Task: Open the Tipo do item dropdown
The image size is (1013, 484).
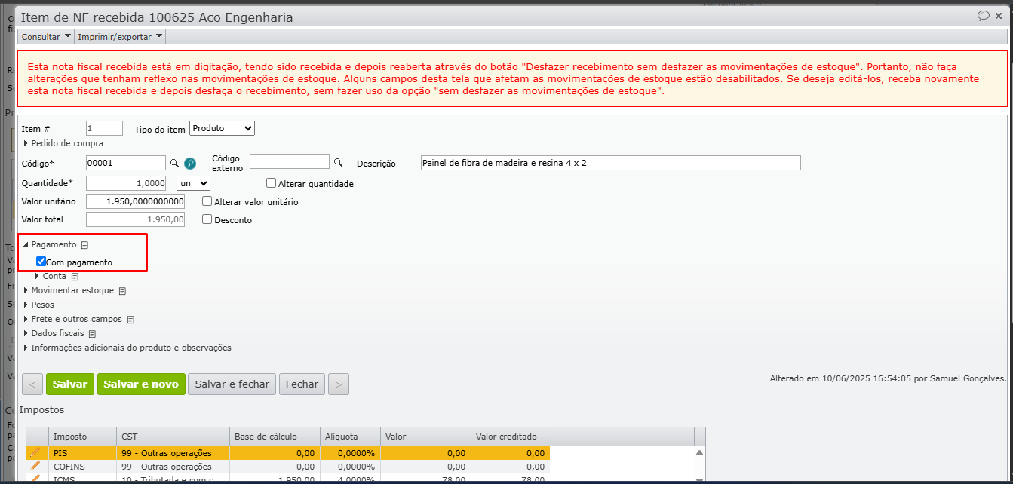Action: pos(222,129)
